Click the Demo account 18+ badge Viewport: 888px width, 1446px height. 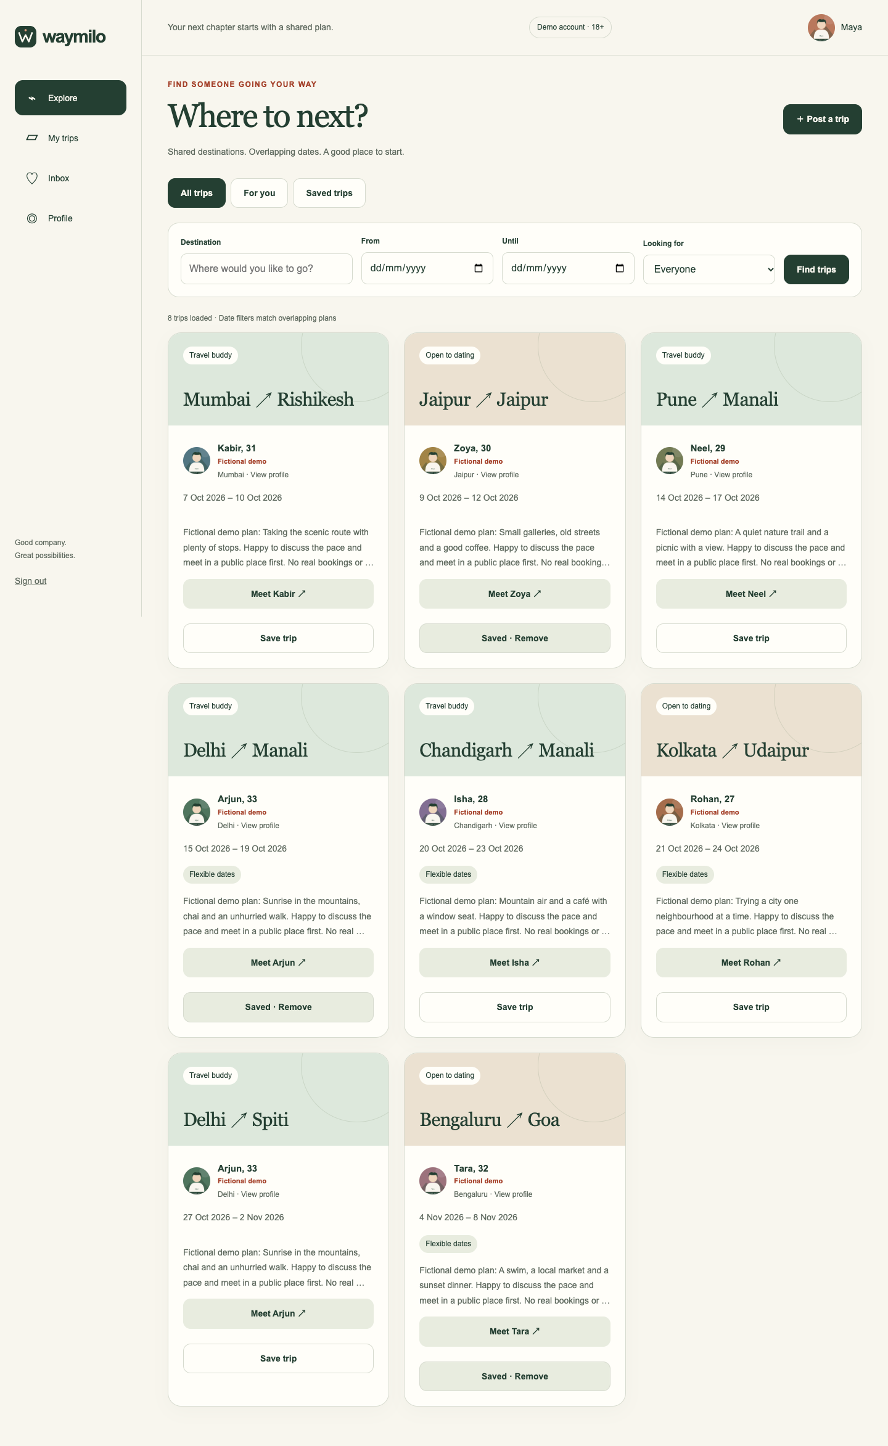coord(570,27)
